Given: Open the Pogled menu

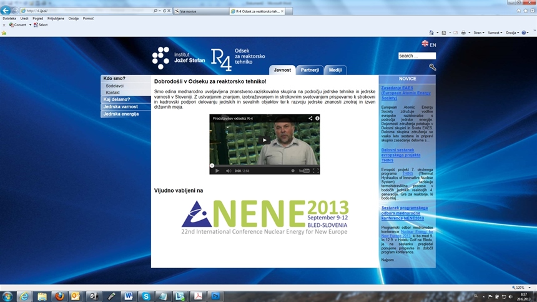Looking at the screenshot, I should coord(37,19).
